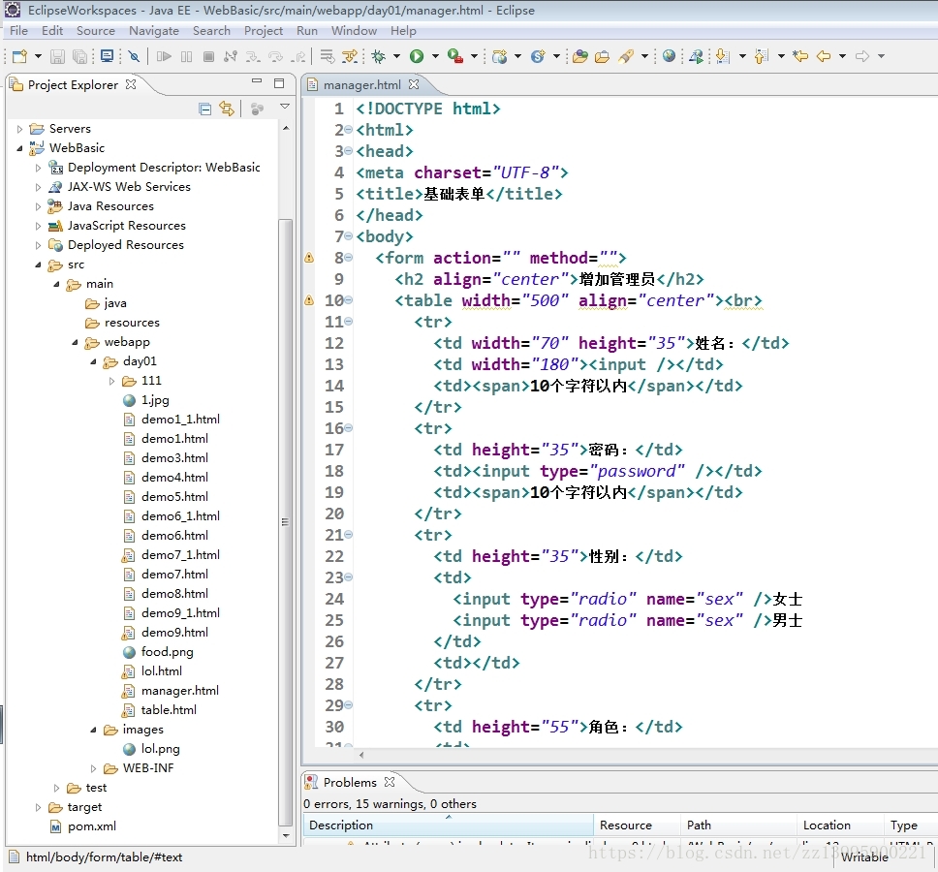Switch to the Problems tab

click(349, 782)
